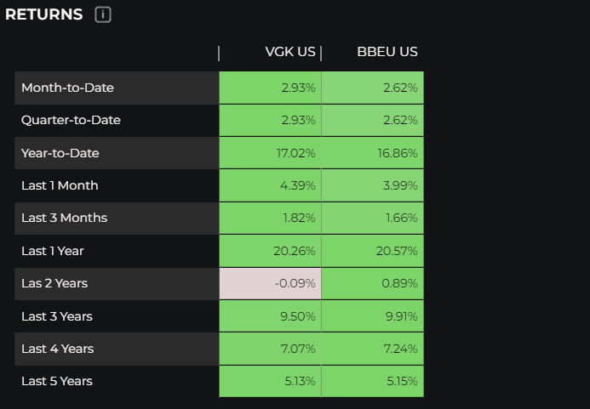
Task: Select the 0.89% BBEU US cell
Action: tap(372, 283)
